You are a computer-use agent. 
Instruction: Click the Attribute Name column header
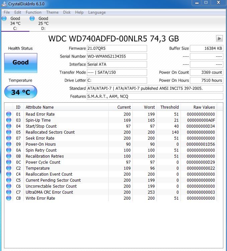(x=66, y=107)
